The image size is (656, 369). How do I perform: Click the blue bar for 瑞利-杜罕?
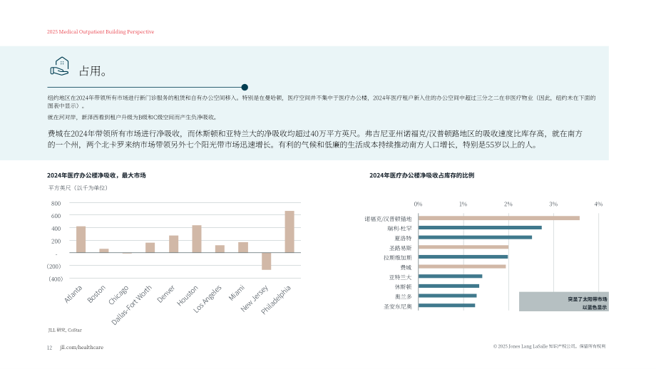[480, 228]
